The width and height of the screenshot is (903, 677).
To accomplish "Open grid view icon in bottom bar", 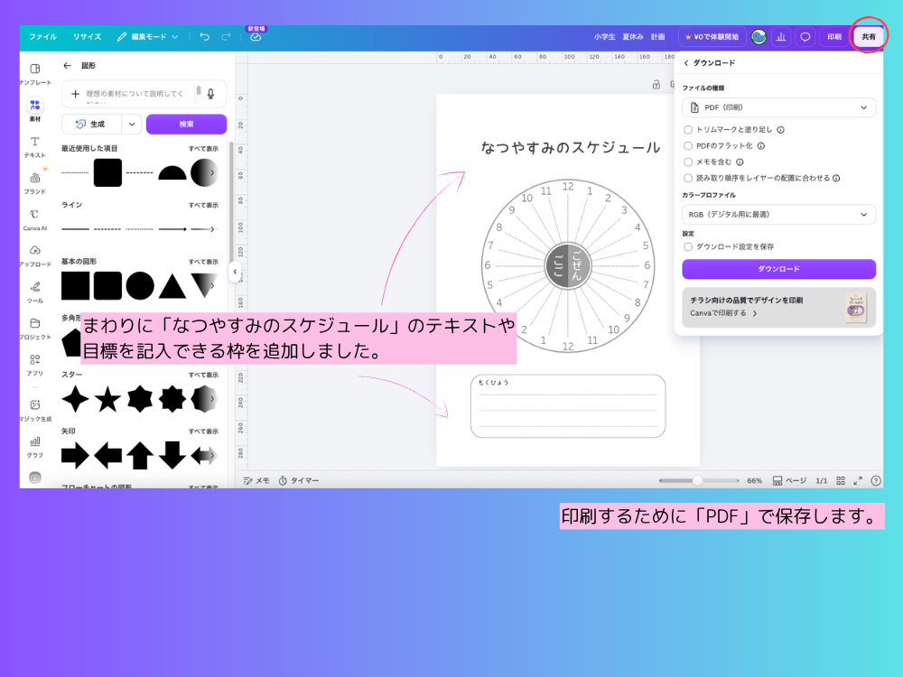I will 841,481.
